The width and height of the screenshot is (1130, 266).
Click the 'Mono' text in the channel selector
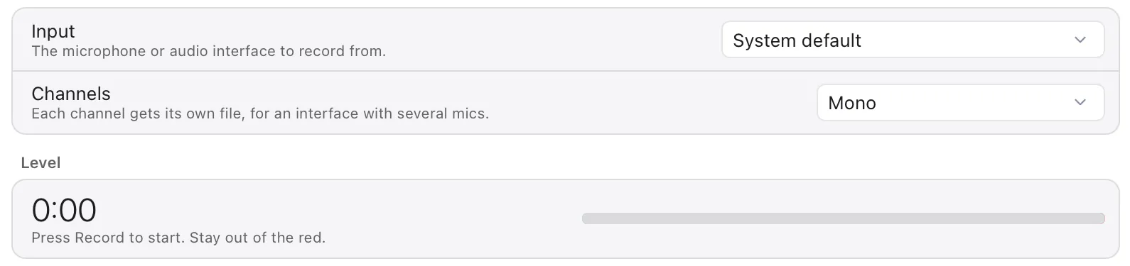(x=852, y=103)
